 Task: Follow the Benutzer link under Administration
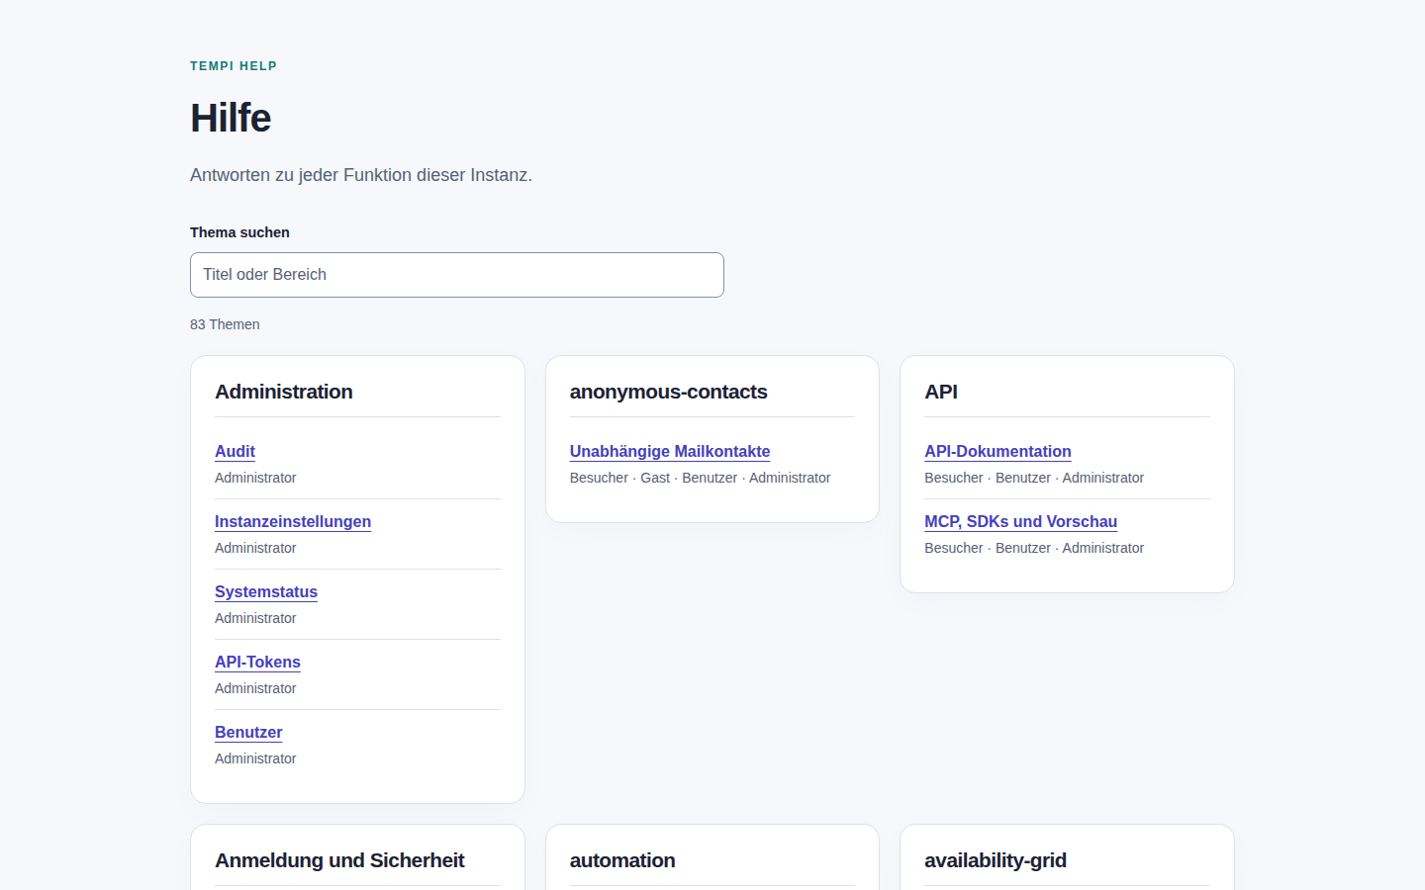(x=248, y=732)
